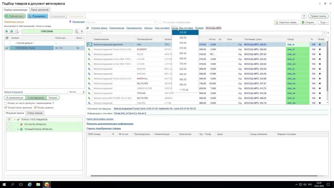Click the three-dot window menu icon in title bar
334x188 pixels.
click(320, 4)
